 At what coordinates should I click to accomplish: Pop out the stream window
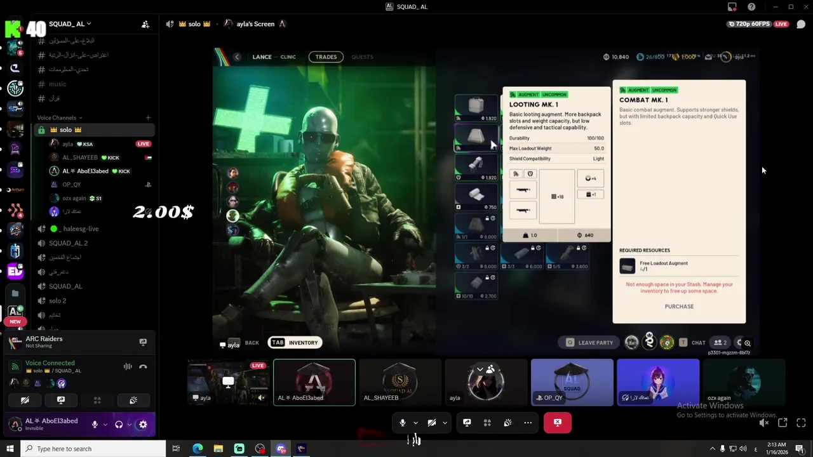(x=783, y=423)
